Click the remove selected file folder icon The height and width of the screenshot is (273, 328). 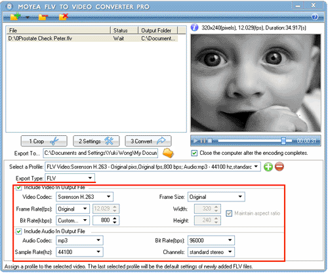(x=43, y=17)
